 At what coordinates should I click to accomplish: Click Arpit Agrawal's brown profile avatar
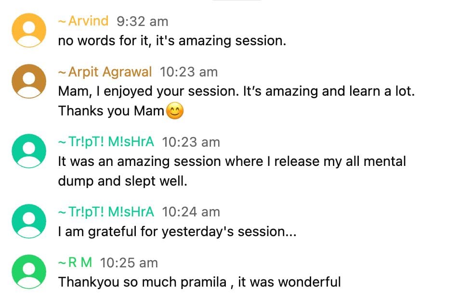point(29,81)
